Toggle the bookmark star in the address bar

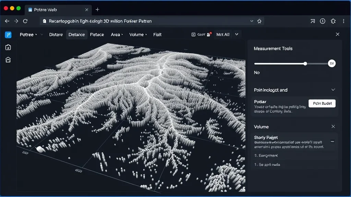(259, 21)
